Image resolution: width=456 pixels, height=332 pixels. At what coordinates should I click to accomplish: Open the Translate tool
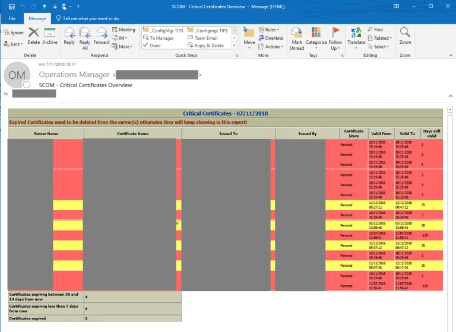(x=356, y=35)
